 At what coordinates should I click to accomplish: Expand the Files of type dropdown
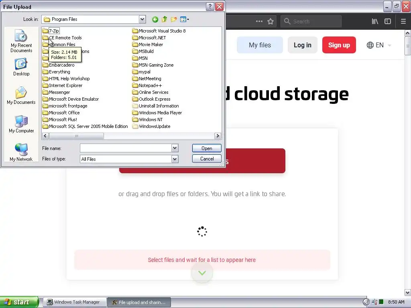pyautogui.click(x=175, y=159)
